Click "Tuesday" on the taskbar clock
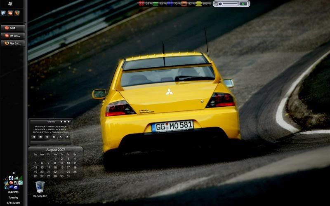This screenshot has width=330, height=206. [x=13, y=198]
